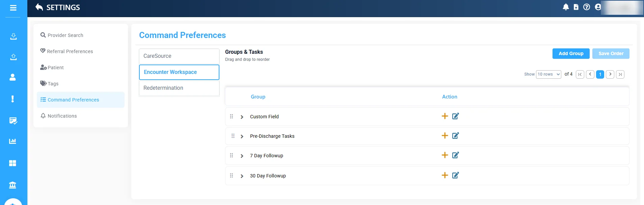The image size is (644, 205).
Task: Open the grid dashboard sidebar icon
Action: point(12,163)
